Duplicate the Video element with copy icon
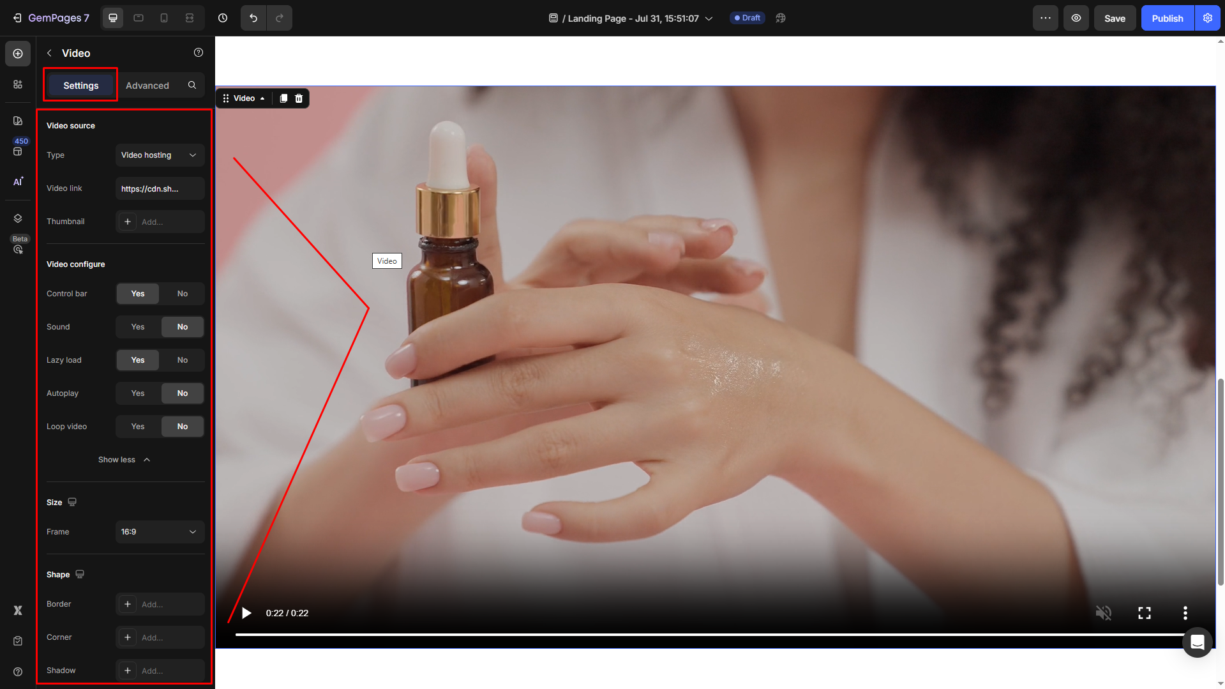This screenshot has width=1225, height=689. click(x=283, y=98)
